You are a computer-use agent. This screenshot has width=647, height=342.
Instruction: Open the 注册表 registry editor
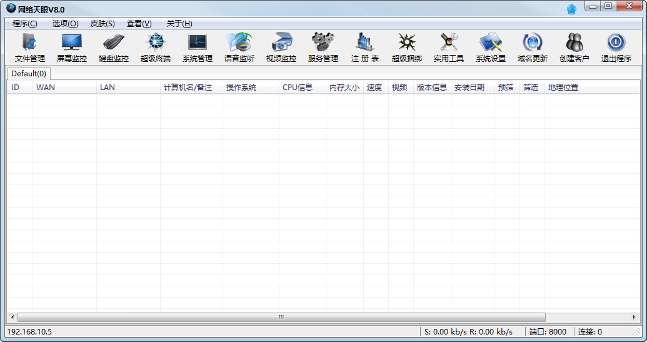click(x=365, y=48)
